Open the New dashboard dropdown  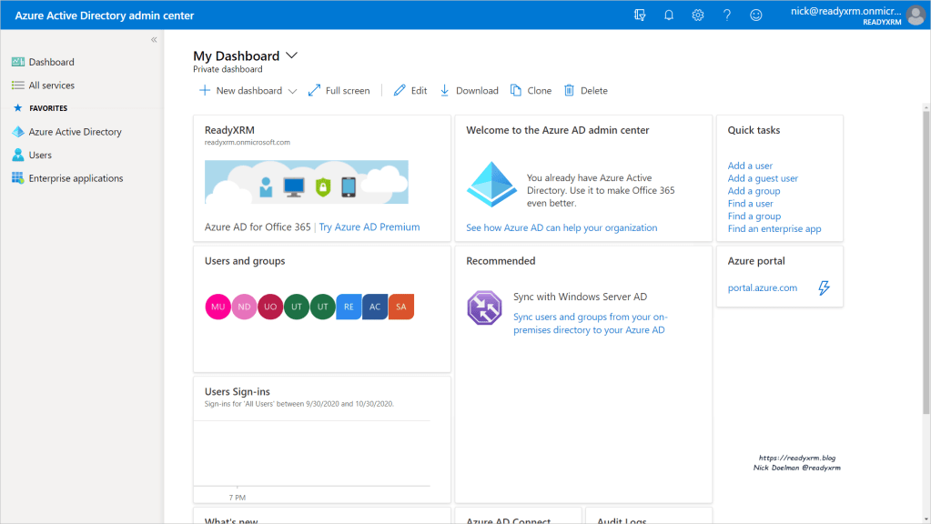coord(248,91)
